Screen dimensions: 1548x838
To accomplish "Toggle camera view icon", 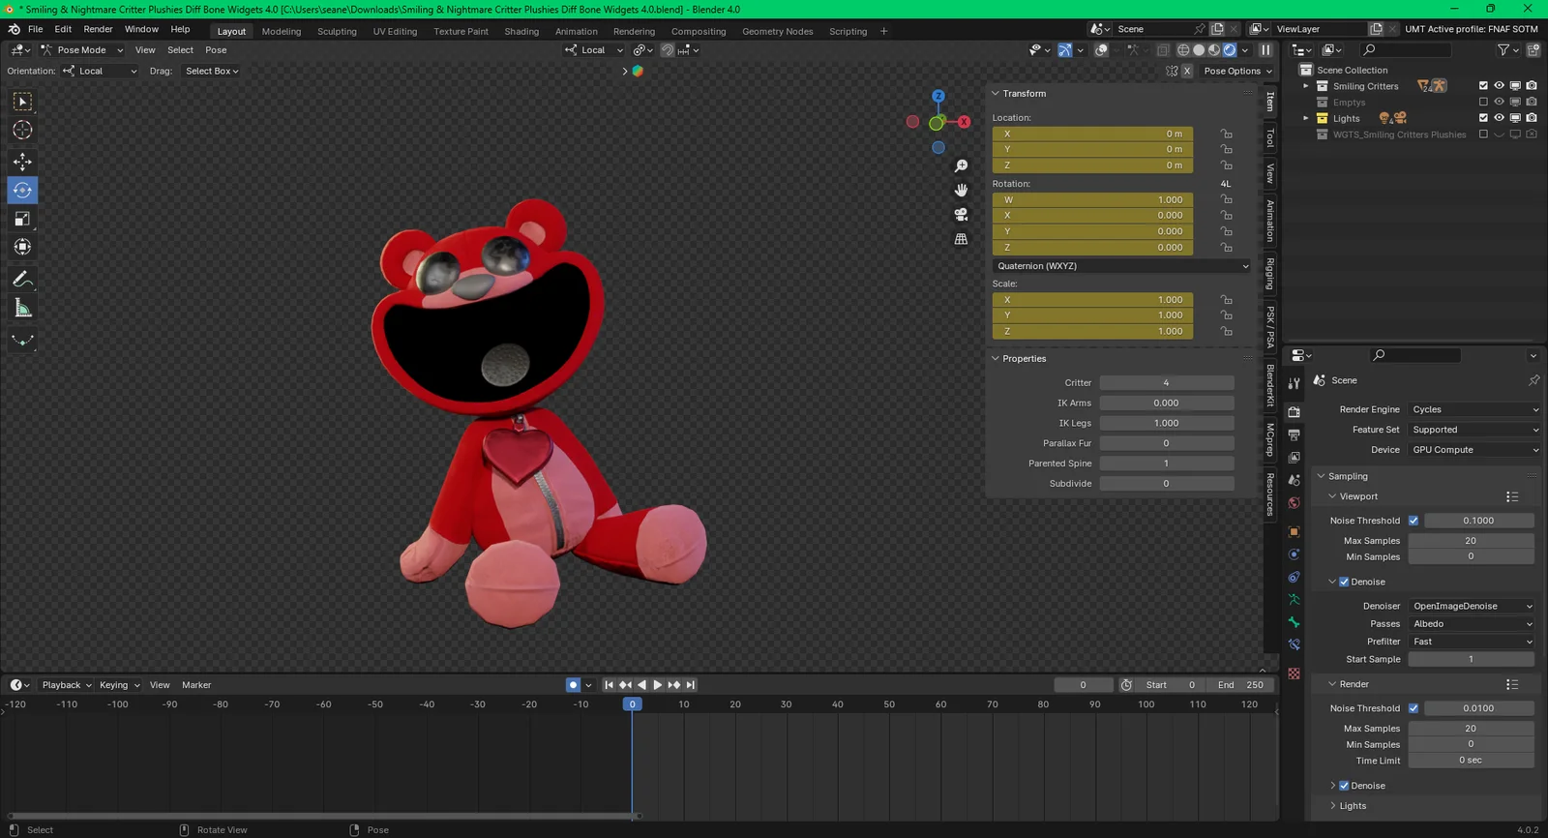I will pos(961,215).
